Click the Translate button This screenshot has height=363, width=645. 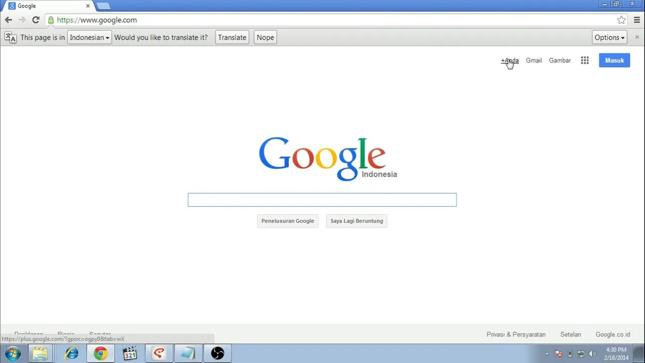[232, 37]
